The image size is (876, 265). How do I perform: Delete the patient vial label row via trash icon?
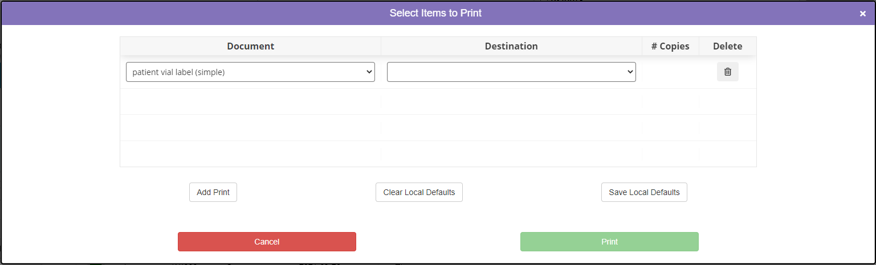(727, 72)
